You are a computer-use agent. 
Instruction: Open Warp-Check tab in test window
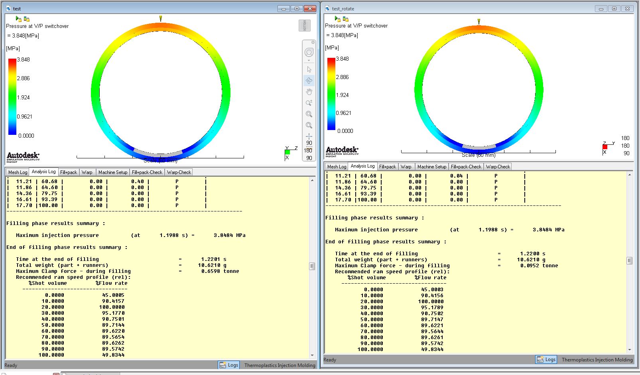point(179,172)
